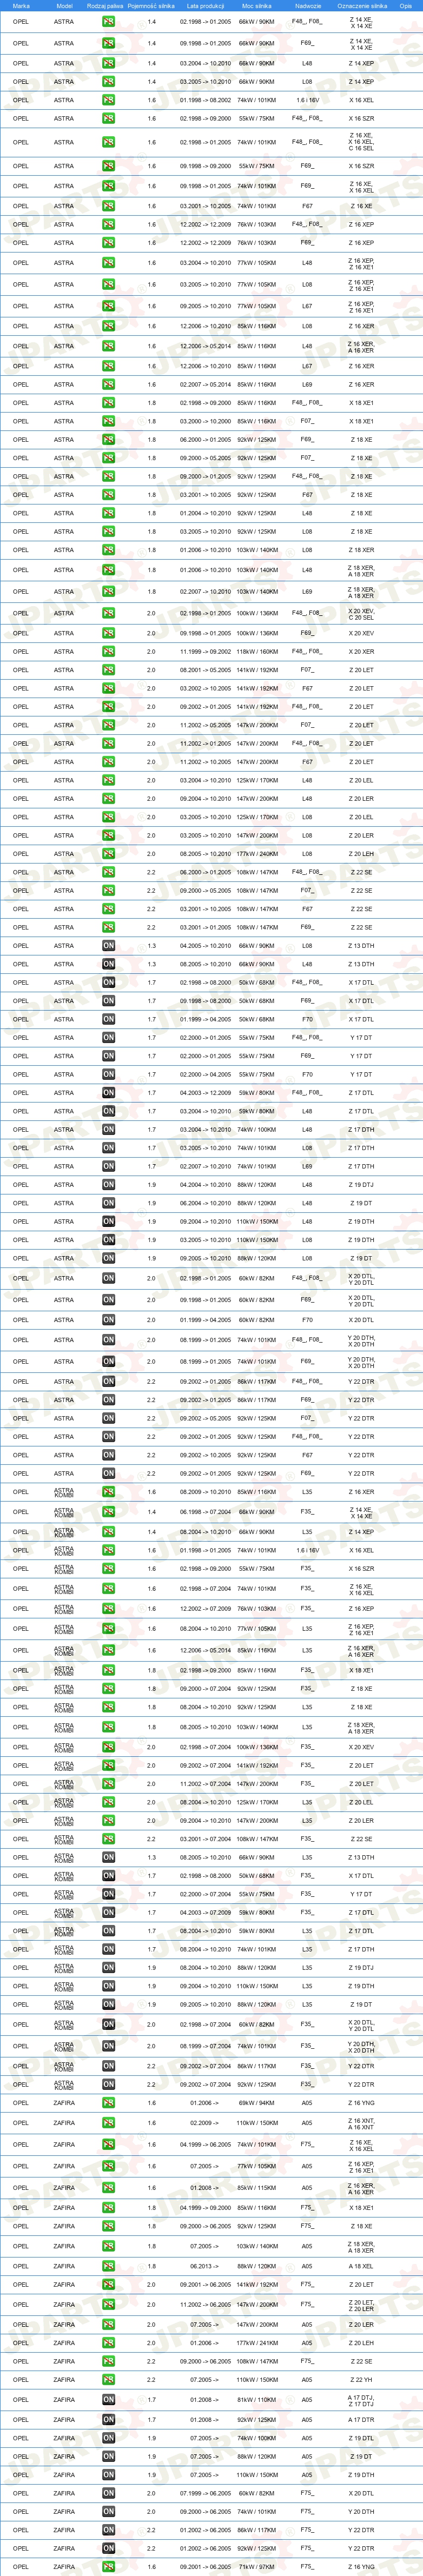423x2576 pixels.
Task: Select years cell 11.1999 -> 09.2002
Action: (205, 652)
